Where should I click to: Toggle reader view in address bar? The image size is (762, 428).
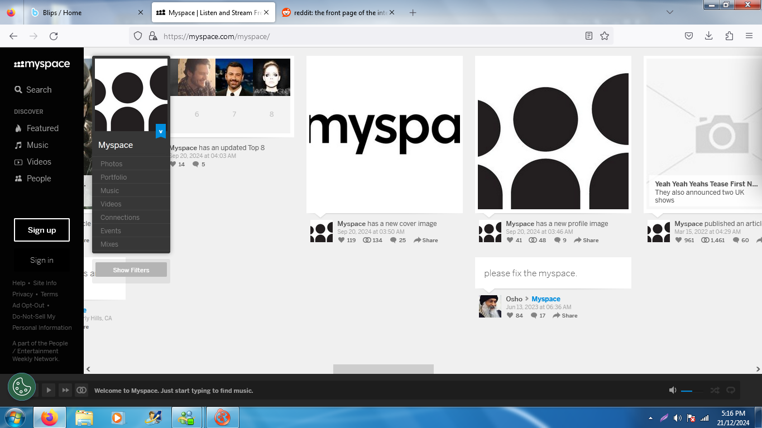point(588,36)
